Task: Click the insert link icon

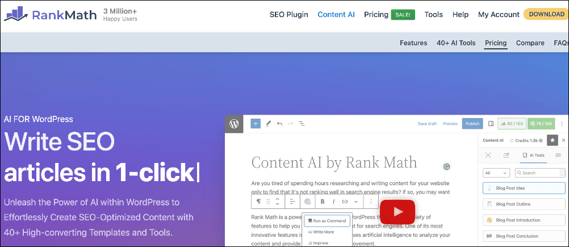Action: point(345,202)
